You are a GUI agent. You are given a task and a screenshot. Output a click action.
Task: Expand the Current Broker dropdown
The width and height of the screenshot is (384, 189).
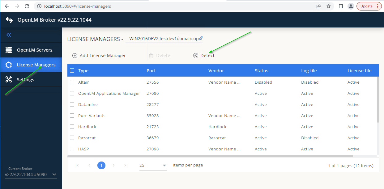55,174
